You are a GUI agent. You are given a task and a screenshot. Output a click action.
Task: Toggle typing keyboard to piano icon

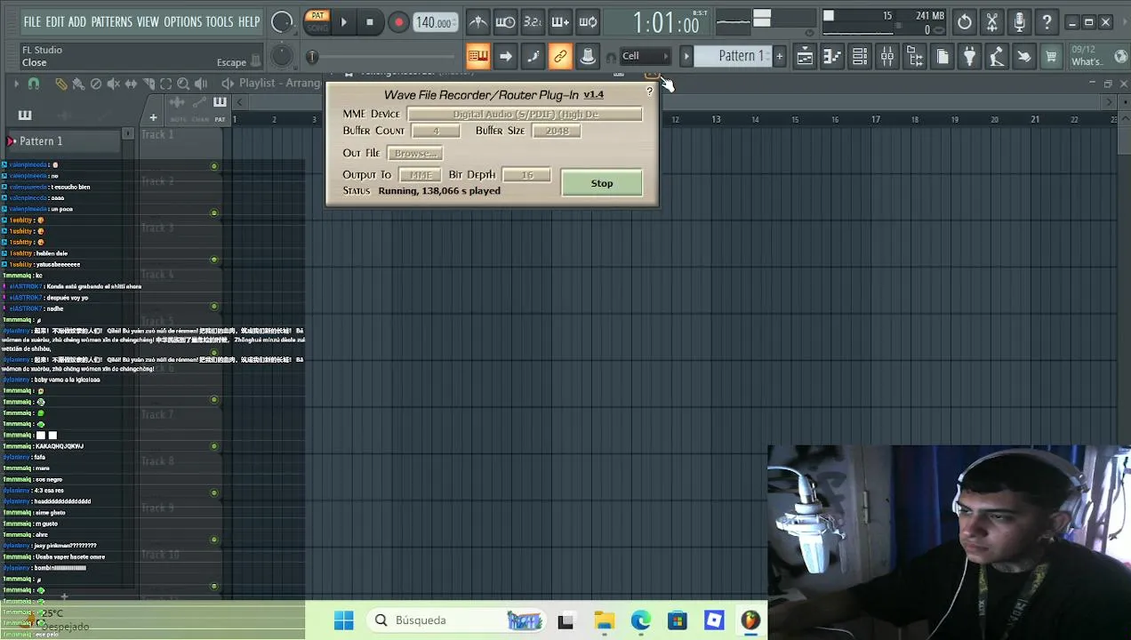tap(477, 57)
